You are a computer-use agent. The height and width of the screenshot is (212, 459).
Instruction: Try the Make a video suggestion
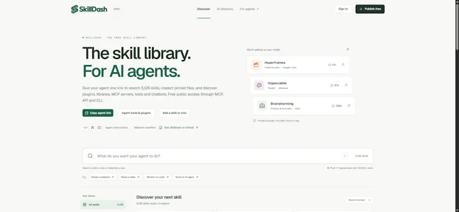point(130,177)
